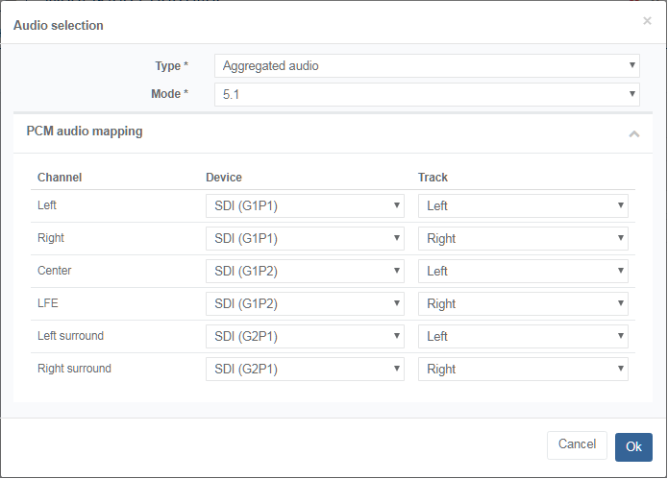The image size is (668, 479).
Task: Collapse the PCM audio mapping section
Action: click(x=633, y=133)
